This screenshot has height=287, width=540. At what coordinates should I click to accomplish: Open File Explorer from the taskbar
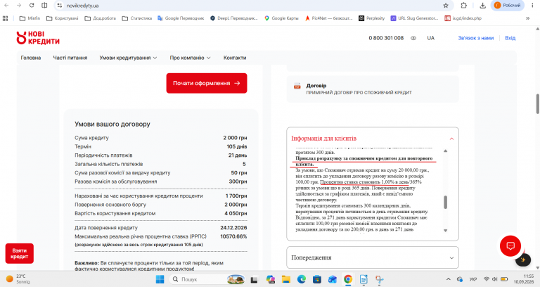(x=286, y=279)
